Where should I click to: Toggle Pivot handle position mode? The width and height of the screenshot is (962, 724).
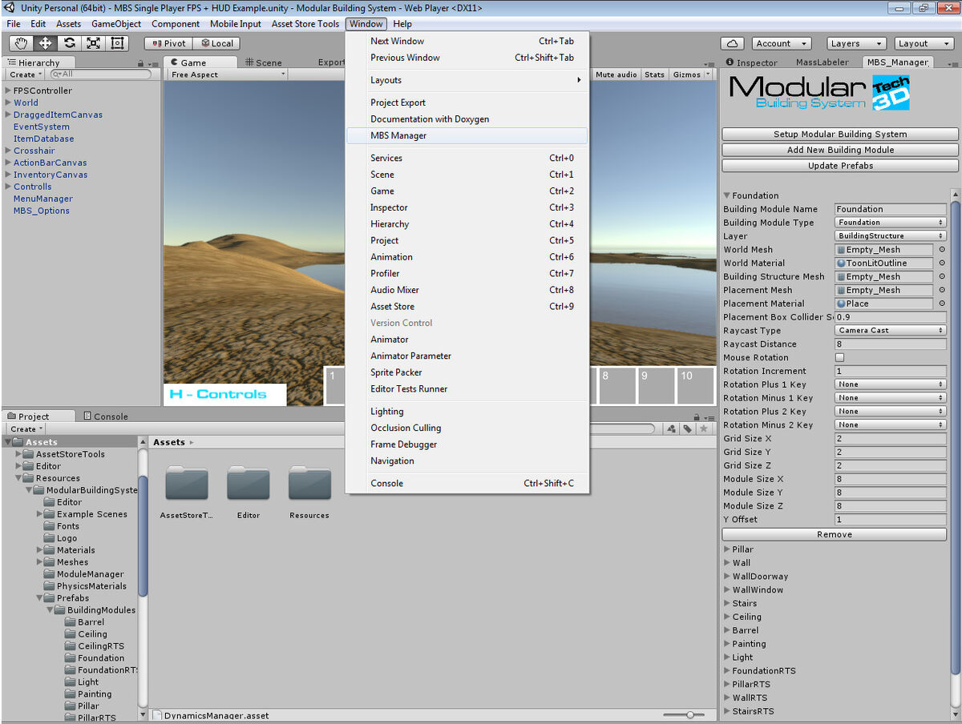pos(168,43)
